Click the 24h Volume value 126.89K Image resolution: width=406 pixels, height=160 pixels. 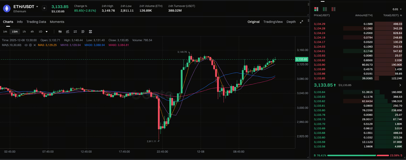tap(146, 11)
